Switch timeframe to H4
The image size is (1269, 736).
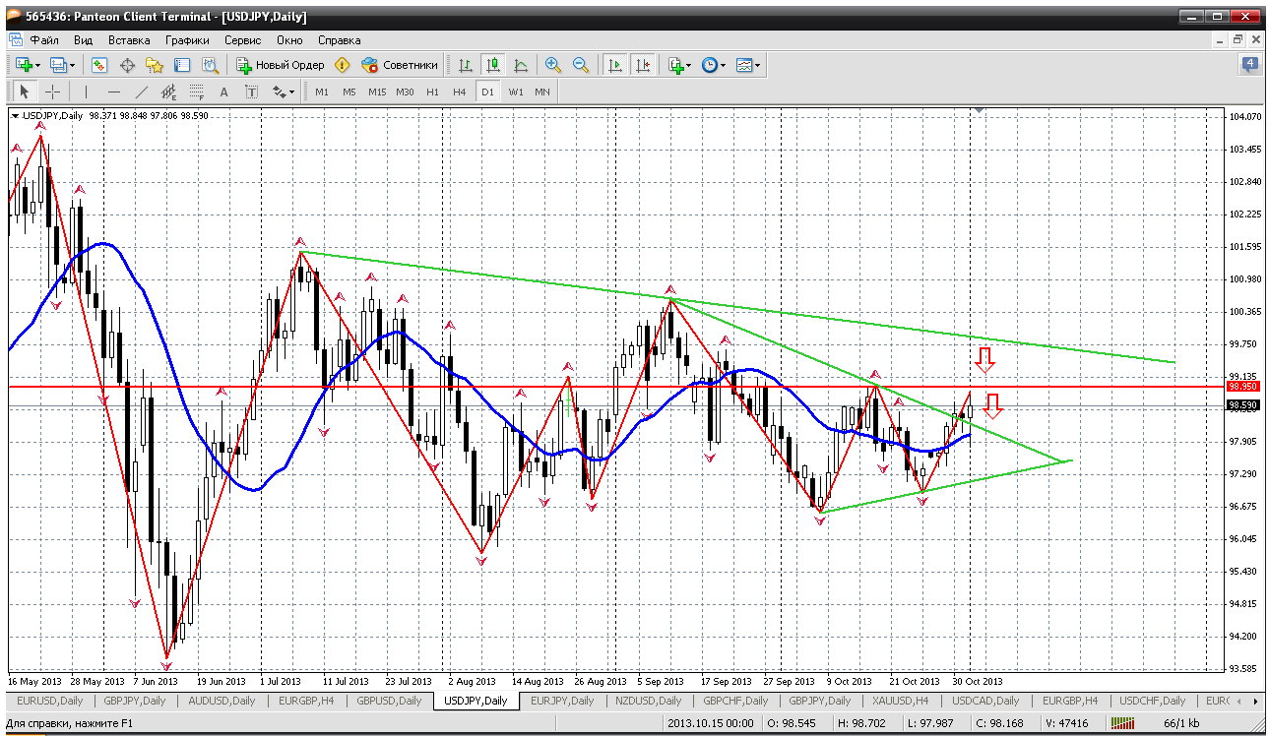pos(460,92)
